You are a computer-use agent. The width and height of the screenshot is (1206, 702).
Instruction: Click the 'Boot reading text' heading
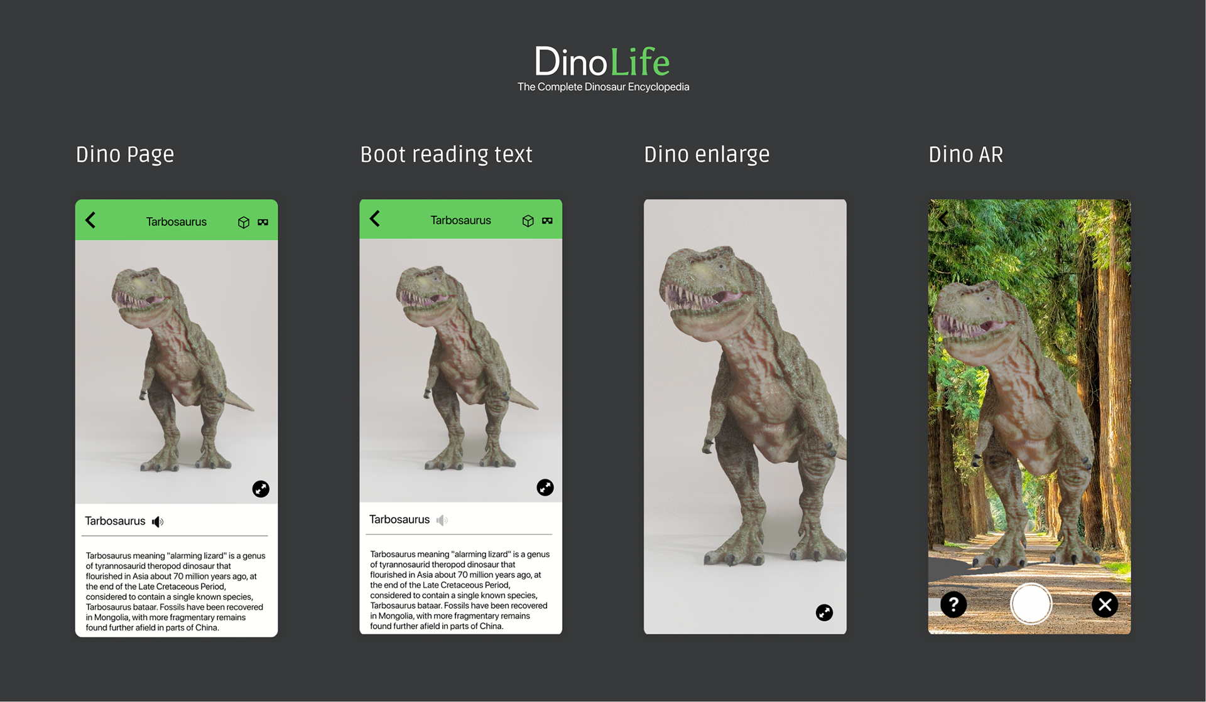coord(447,154)
